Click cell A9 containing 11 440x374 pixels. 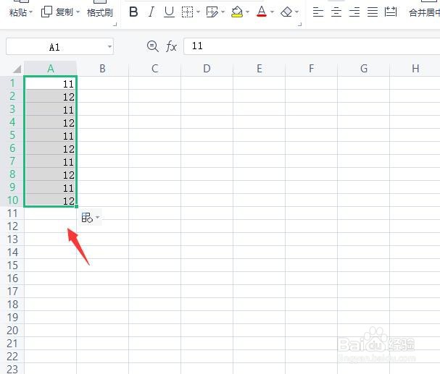coord(51,187)
